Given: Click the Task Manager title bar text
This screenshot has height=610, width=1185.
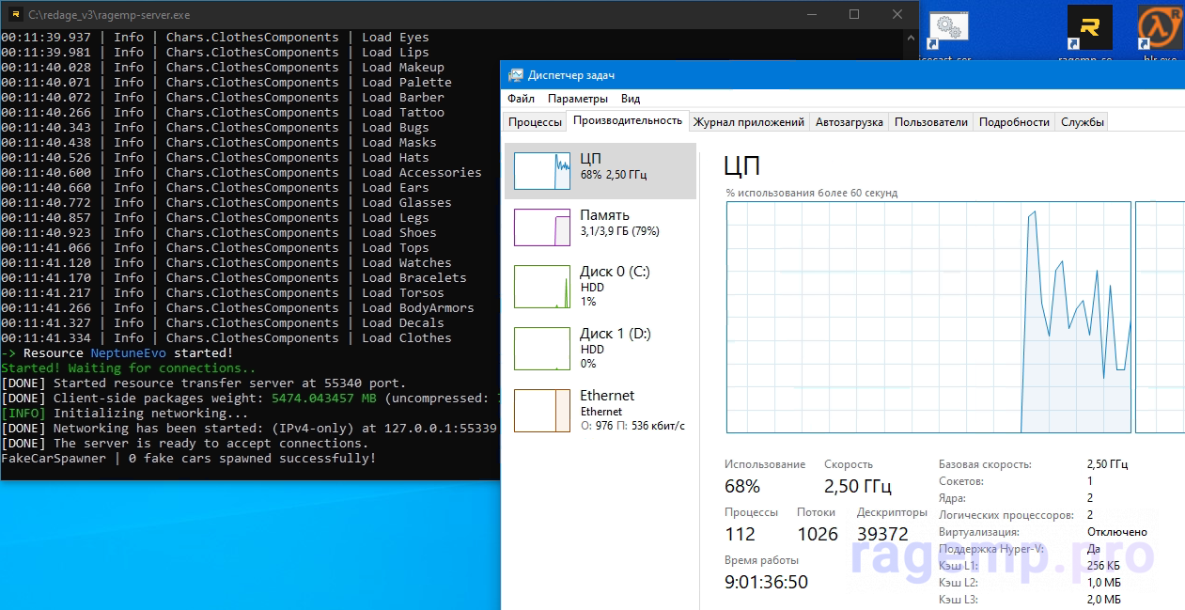Looking at the screenshot, I should pos(571,75).
